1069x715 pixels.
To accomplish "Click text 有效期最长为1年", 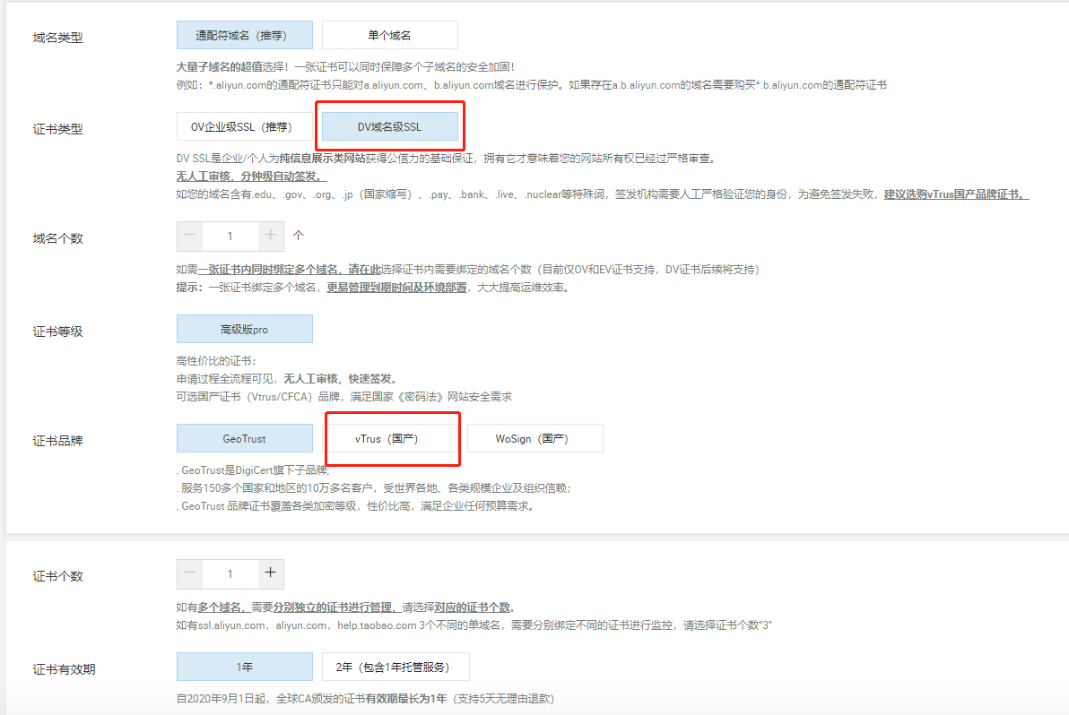I will coord(405,699).
